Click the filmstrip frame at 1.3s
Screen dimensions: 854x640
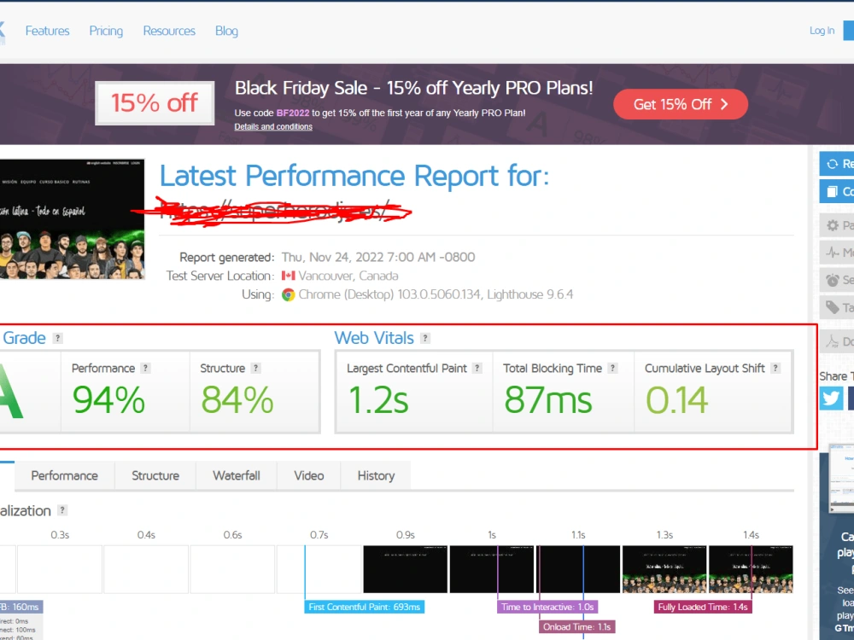[664, 569]
